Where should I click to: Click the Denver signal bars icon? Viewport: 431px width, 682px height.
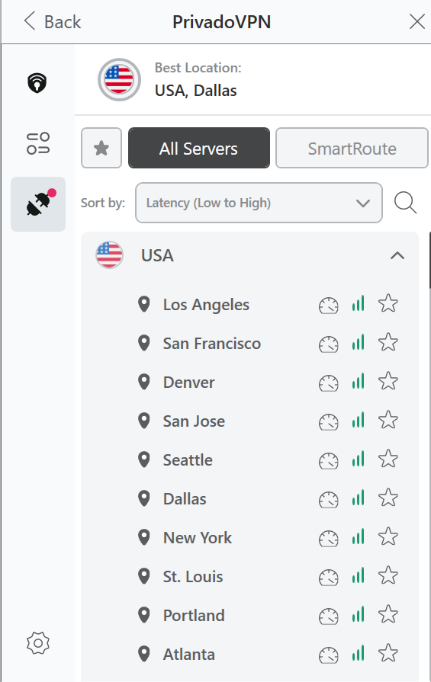pos(358,382)
